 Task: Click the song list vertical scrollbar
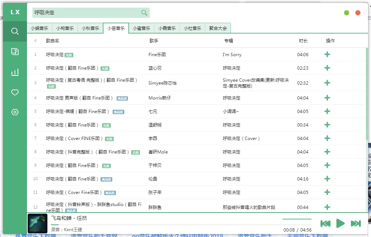coord(367,95)
